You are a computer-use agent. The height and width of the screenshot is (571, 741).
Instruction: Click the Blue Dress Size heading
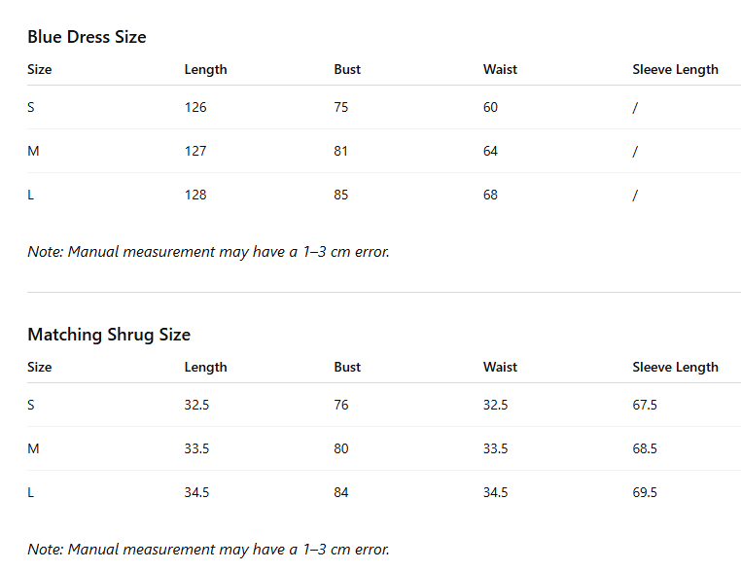click(87, 37)
